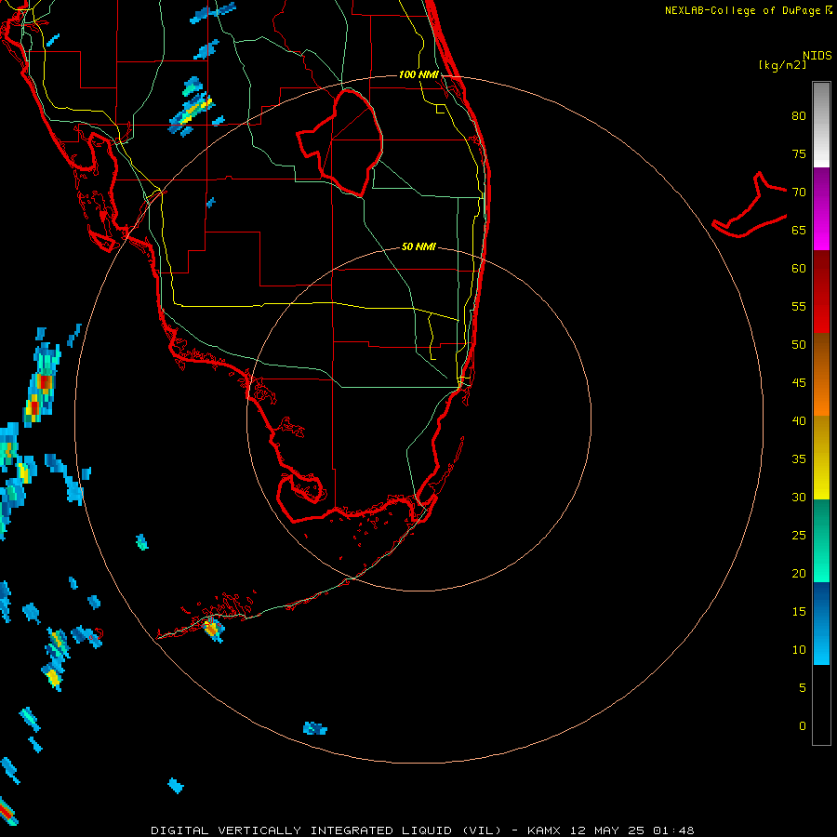837x837 pixels.
Task: Click the blue segment of the color bar
Action: (821, 623)
